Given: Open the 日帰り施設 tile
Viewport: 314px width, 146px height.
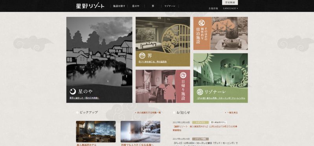Looking at the screenshot, I should pyautogui.click(x=163, y=86).
